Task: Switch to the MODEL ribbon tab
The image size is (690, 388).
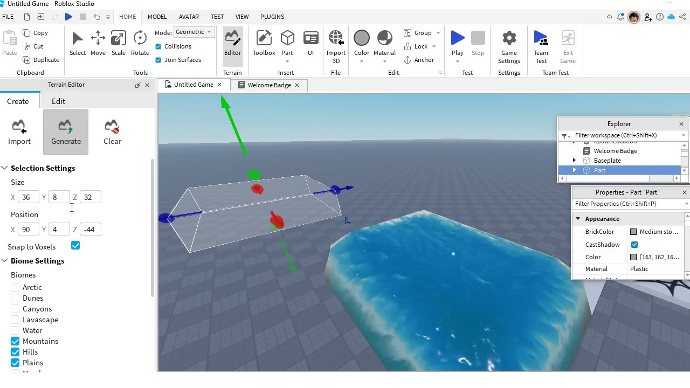Action: click(x=157, y=17)
